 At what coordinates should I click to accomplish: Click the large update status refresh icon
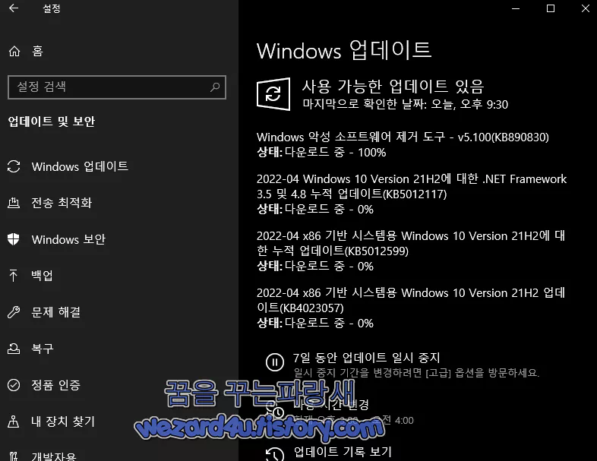[x=273, y=94]
